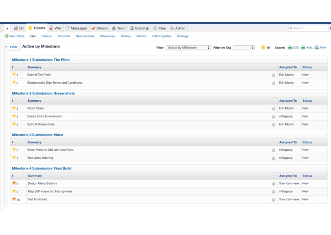
Task: Open the Cardwall view
Action: coord(64,36)
